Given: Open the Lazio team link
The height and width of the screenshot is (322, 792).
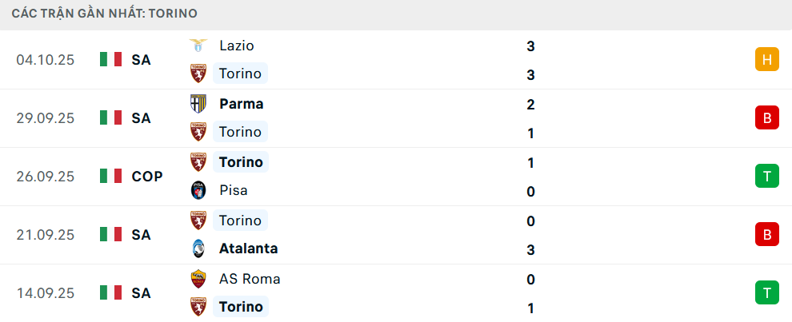Looking at the screenshot, I should tap(236, 46).
